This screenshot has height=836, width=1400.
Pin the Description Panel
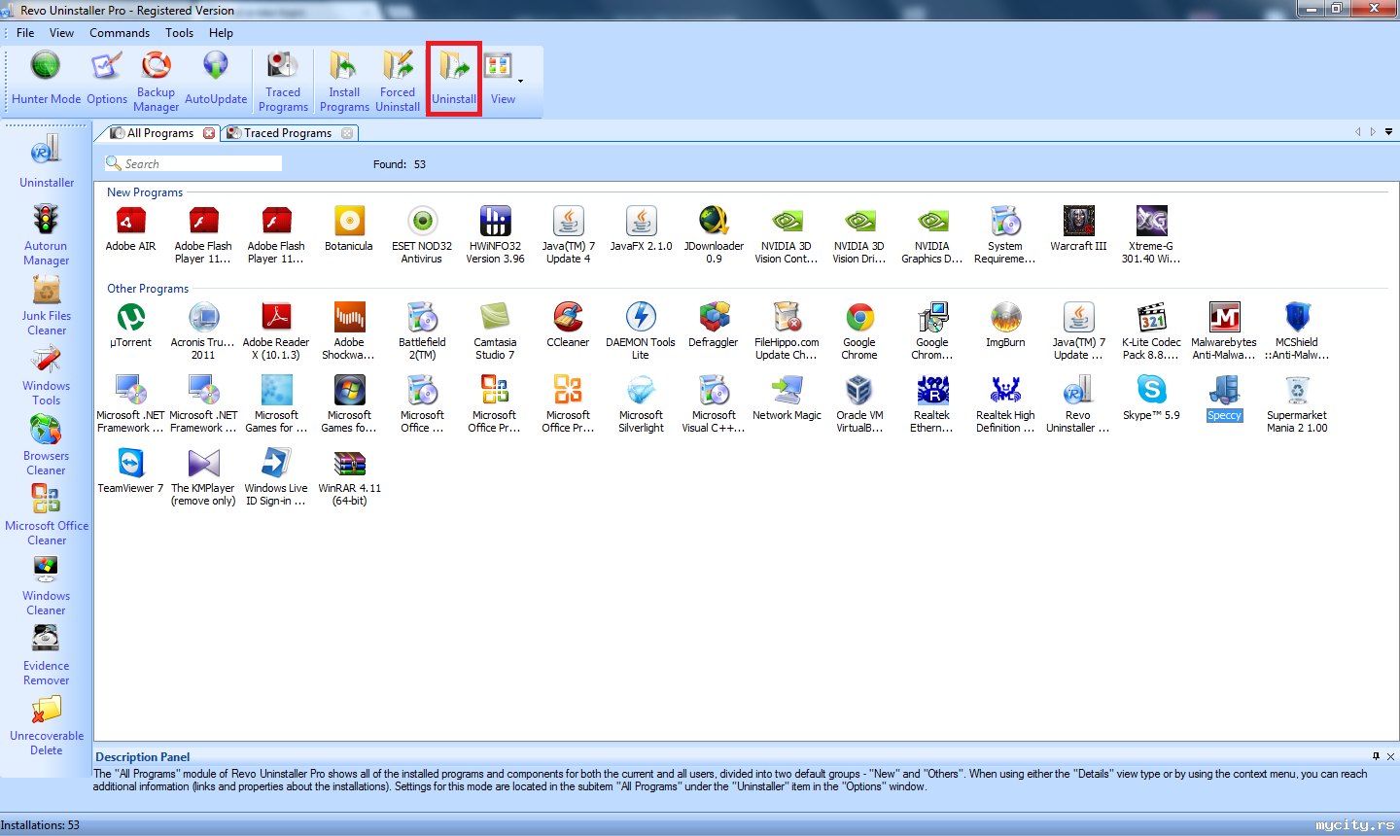1376,756
